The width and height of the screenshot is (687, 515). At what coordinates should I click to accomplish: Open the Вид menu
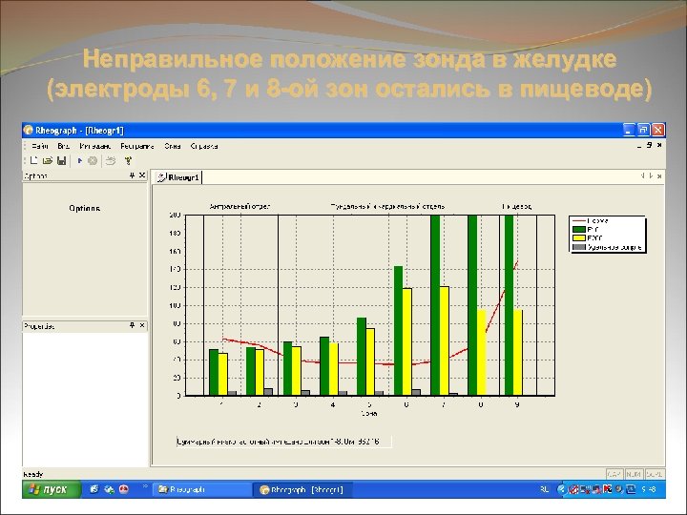64,146
